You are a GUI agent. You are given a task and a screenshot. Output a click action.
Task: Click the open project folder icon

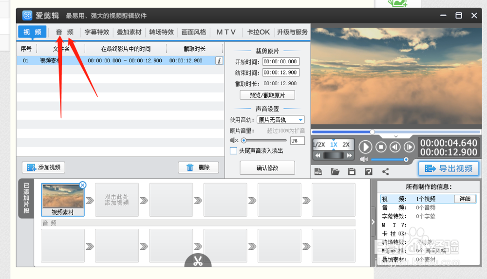pos(335,171)
